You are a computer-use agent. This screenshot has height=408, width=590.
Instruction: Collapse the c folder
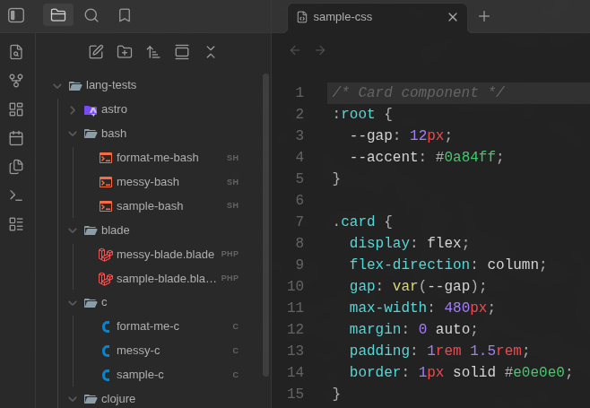(x=73, y=302)
